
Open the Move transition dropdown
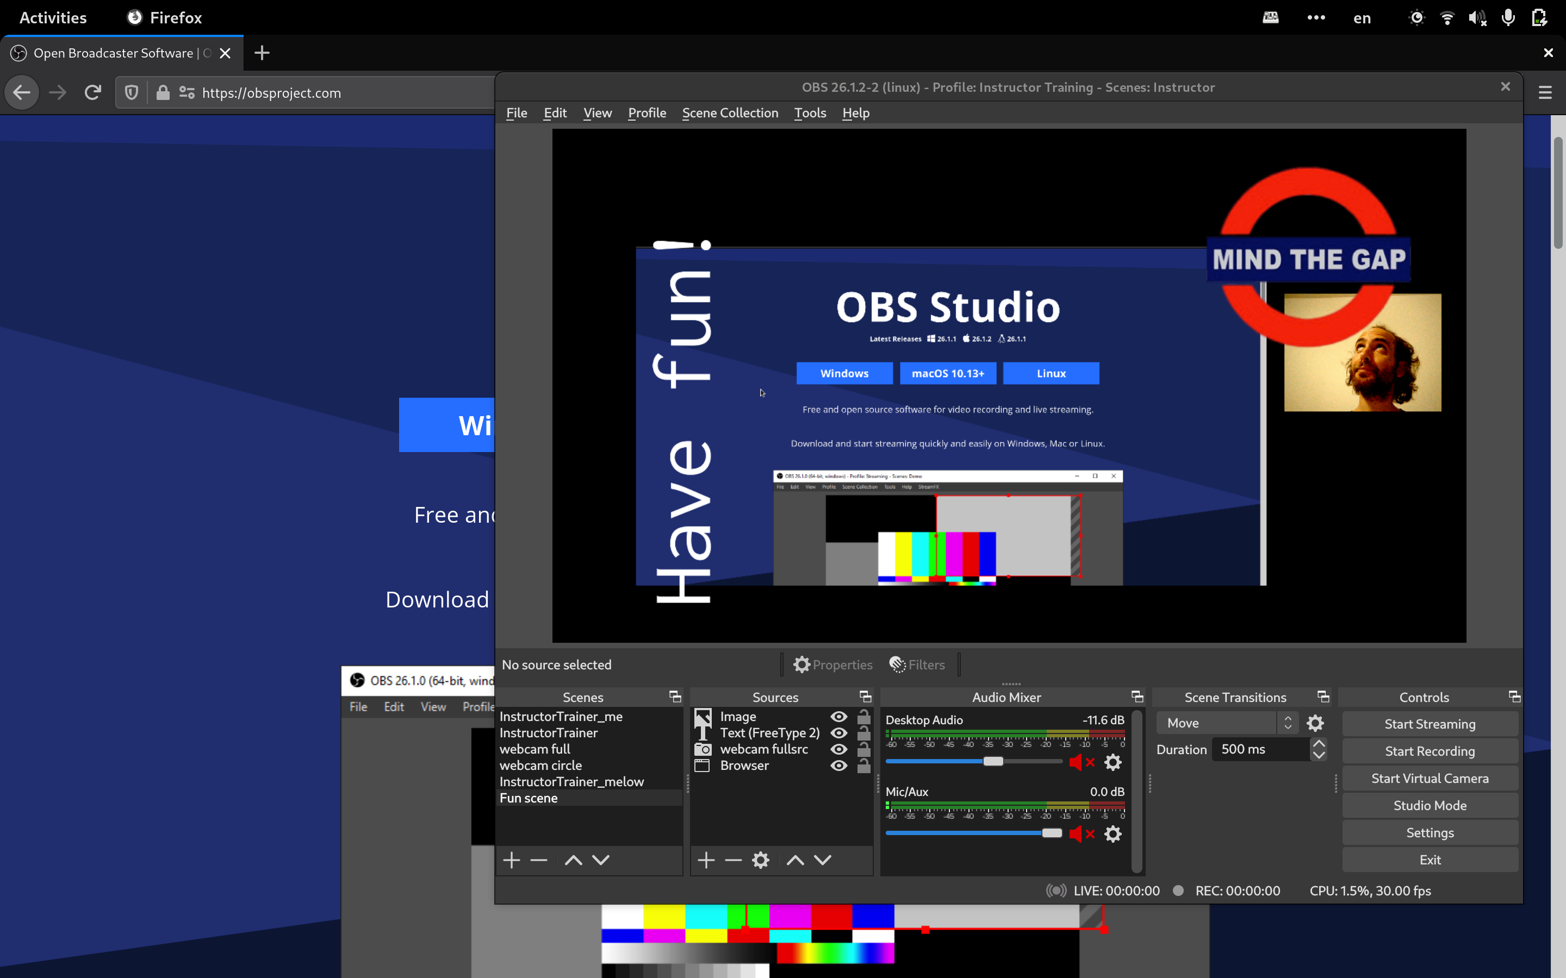[1227, 723]
